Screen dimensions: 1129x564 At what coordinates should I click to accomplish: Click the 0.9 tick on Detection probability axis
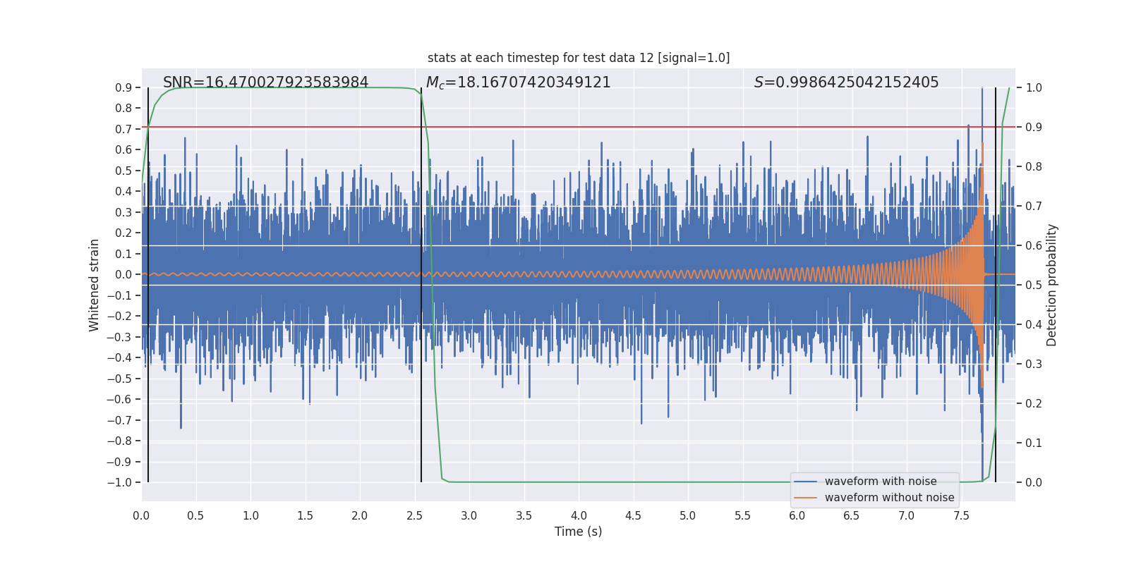(x=1034, y=127)
